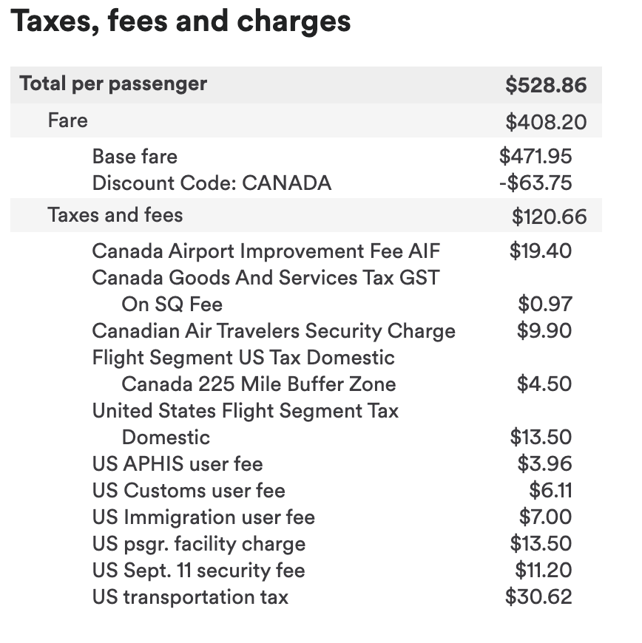This screenshot has height=643, width=642.
Task: Click the Discount Code: CANADA line
Action: 212,183
